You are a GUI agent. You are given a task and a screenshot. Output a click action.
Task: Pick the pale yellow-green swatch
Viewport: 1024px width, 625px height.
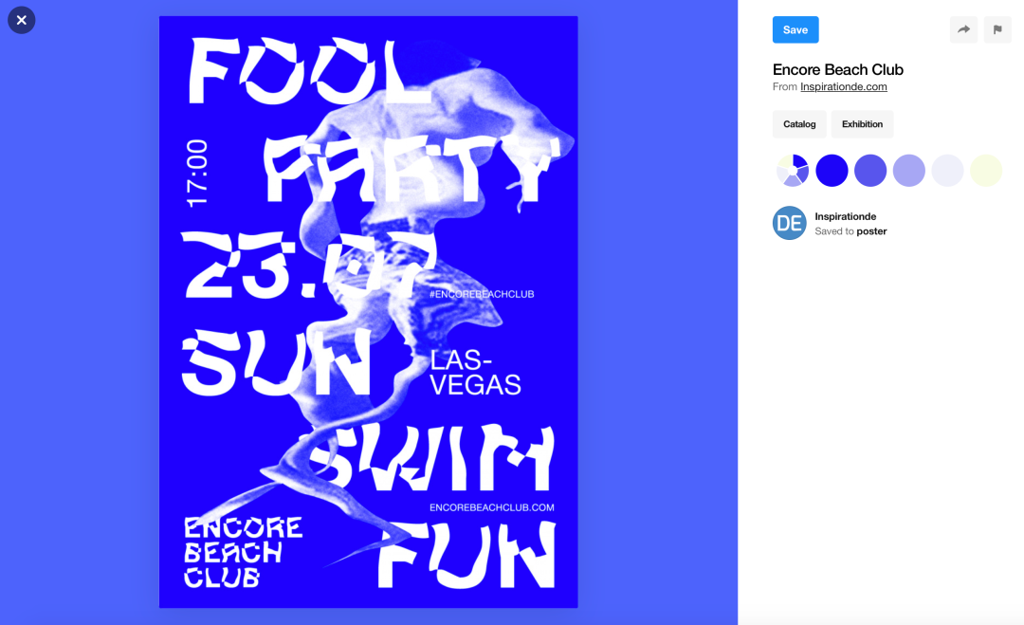click(986, 171)
